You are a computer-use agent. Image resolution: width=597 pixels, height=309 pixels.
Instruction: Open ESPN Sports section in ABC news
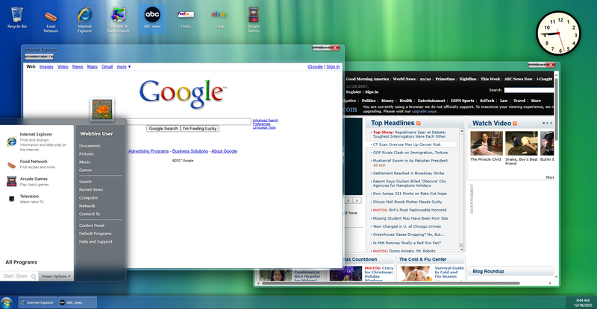click(462, 101)
